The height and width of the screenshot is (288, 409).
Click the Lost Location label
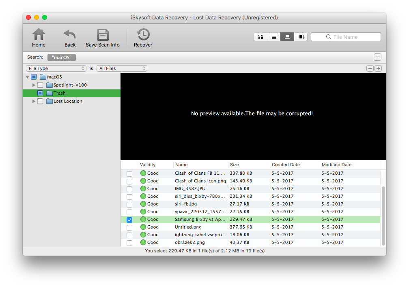[x=68, y=101]
